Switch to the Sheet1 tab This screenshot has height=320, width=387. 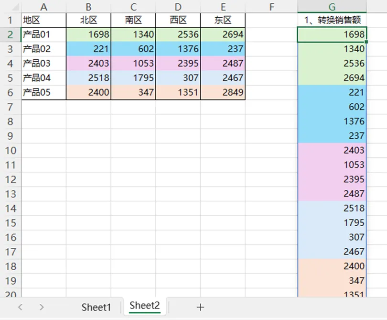coord(96,307)
